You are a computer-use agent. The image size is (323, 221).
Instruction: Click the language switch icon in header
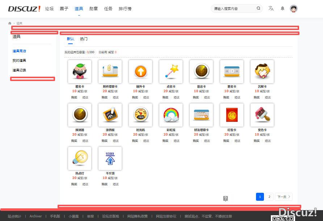[x=271, y=8]
